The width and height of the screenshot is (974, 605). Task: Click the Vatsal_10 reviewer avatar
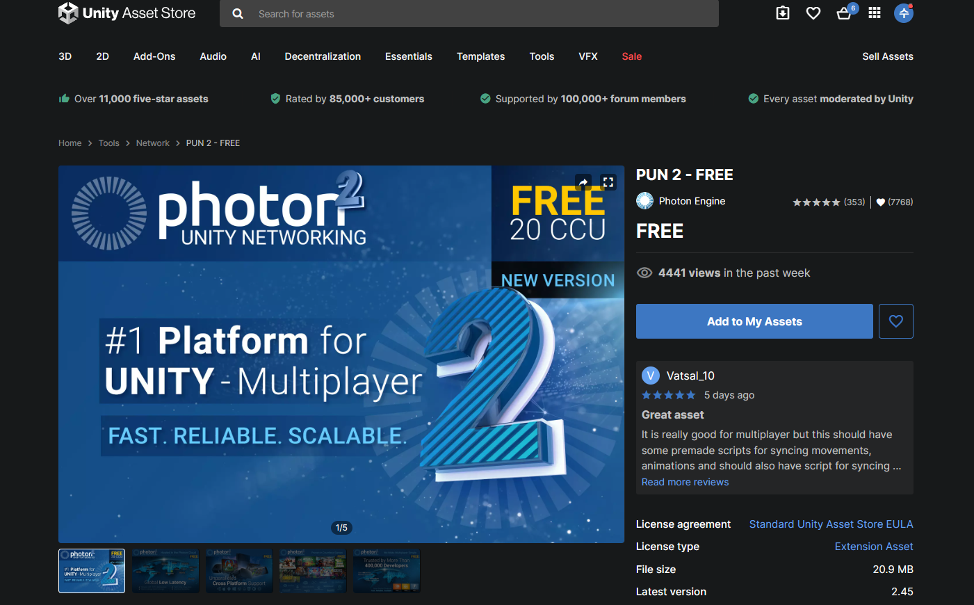coord(651,376)
